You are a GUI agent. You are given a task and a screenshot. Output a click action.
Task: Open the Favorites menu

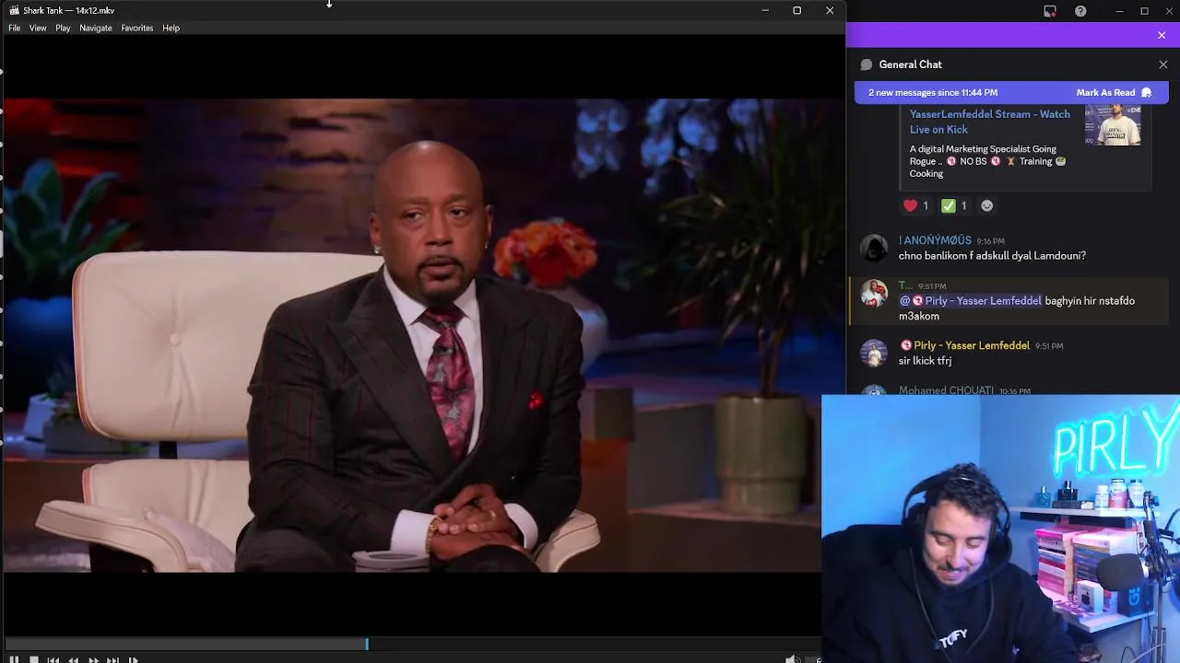pos(137,28)
